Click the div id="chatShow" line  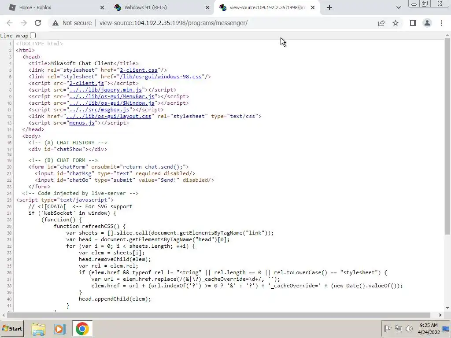[x=67, y=149]
